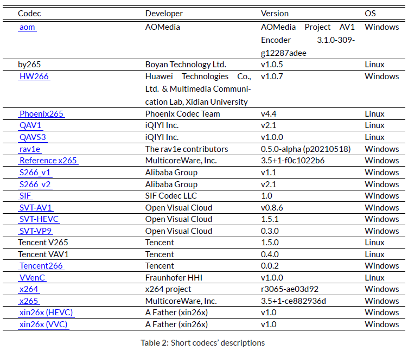Open the aom codec link
408x350 pixels.
coord(27,27)
